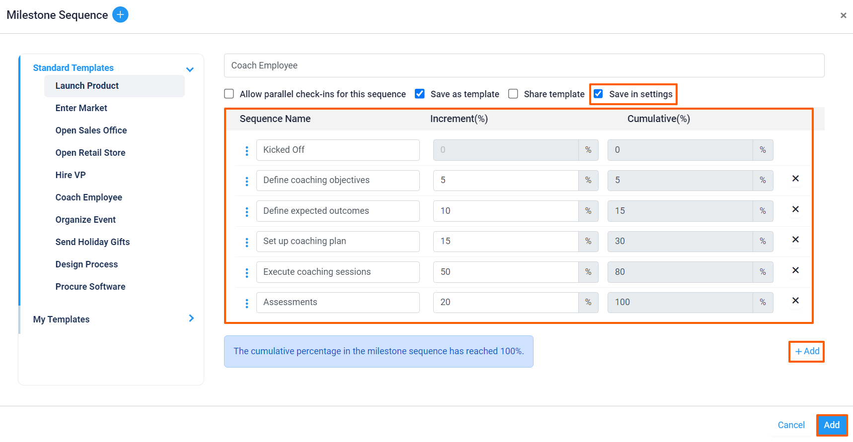853x442 pixels.
Task: Collapse the Standard Templates section
Action: [x=190, y=69]
